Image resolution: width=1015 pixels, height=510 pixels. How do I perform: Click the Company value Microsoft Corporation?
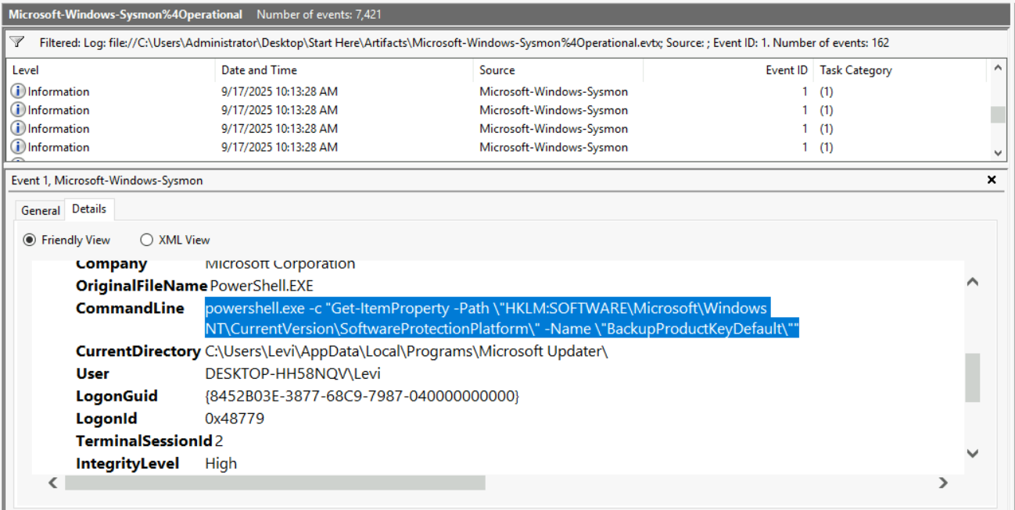click(x=280, y=264)
